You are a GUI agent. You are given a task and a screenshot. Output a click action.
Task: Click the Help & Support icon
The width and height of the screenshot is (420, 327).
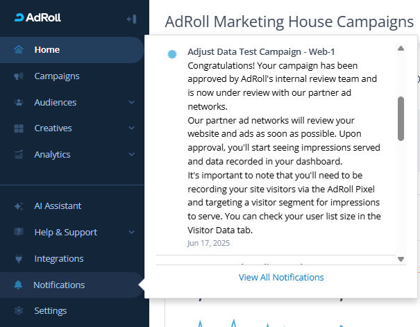(19, 233)
